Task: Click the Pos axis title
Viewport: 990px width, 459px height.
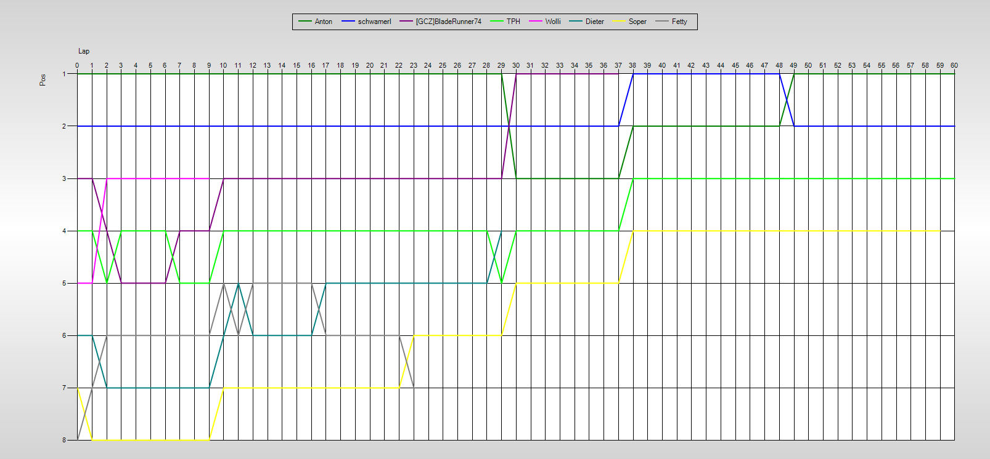Action: tap(43, 80)
